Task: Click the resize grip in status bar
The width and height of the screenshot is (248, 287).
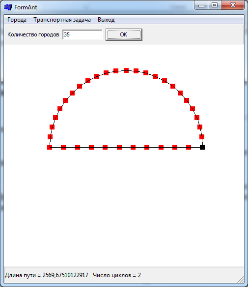Action: 241,279
